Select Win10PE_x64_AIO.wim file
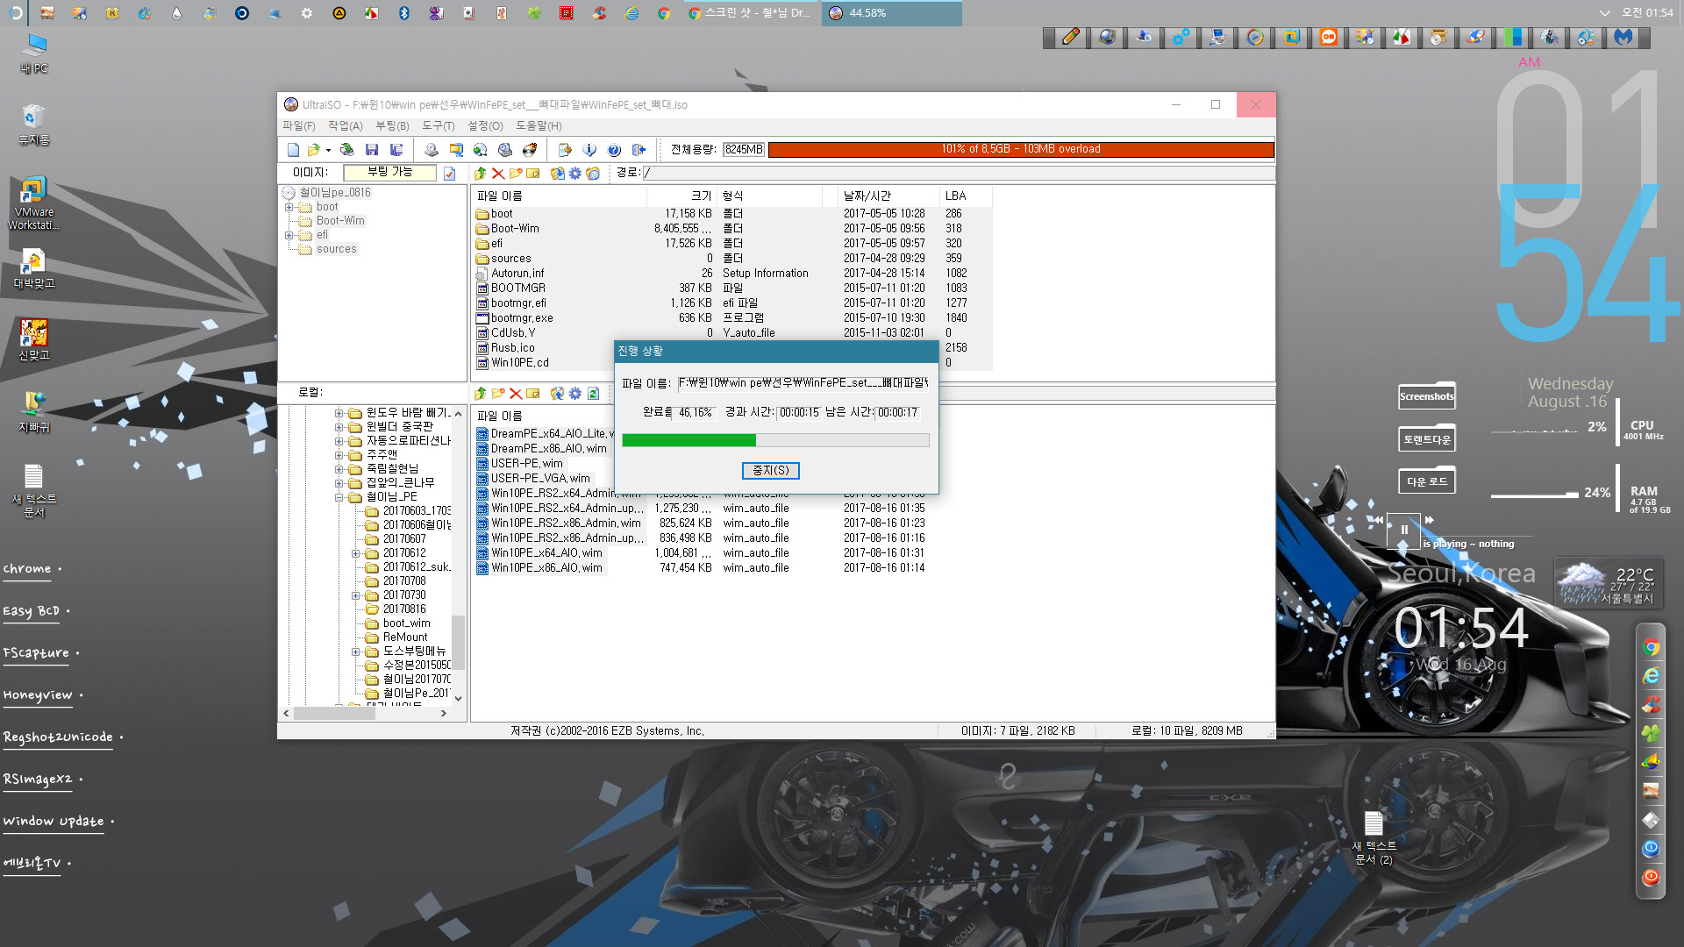 click(546, 553)
